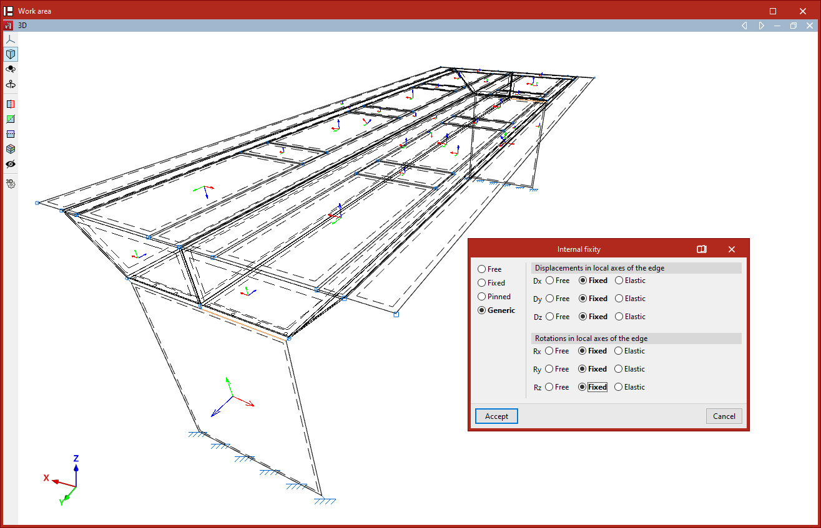Close the 3D view panel
This screenshot has height=528, width=821.
point(810,26)
